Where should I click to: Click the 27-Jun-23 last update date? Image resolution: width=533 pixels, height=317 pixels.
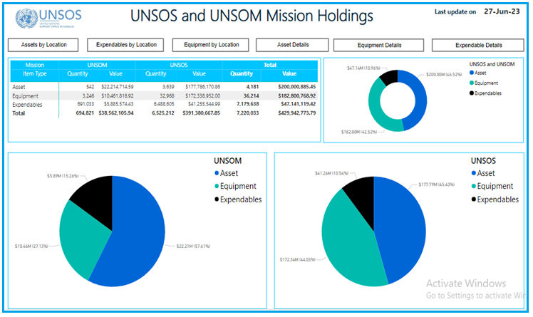[502, 11]
